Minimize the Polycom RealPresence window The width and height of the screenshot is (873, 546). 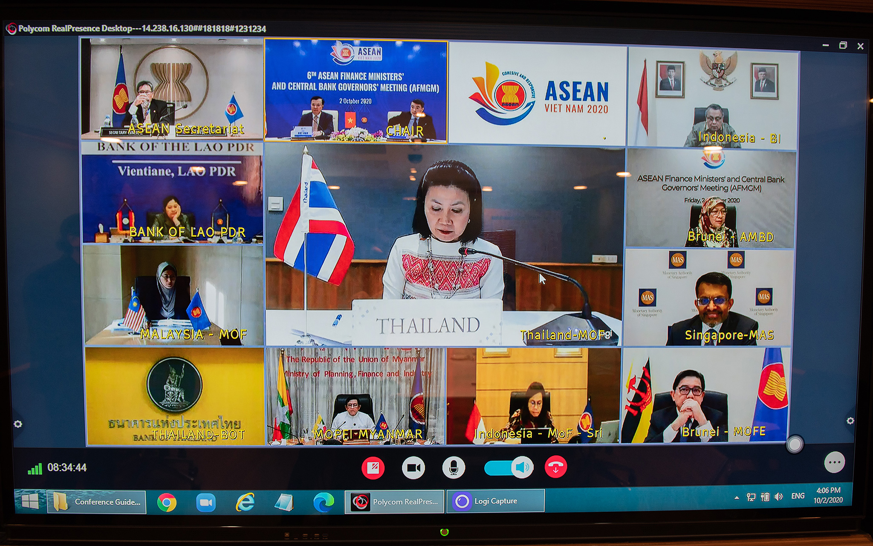tap(826, 45)
